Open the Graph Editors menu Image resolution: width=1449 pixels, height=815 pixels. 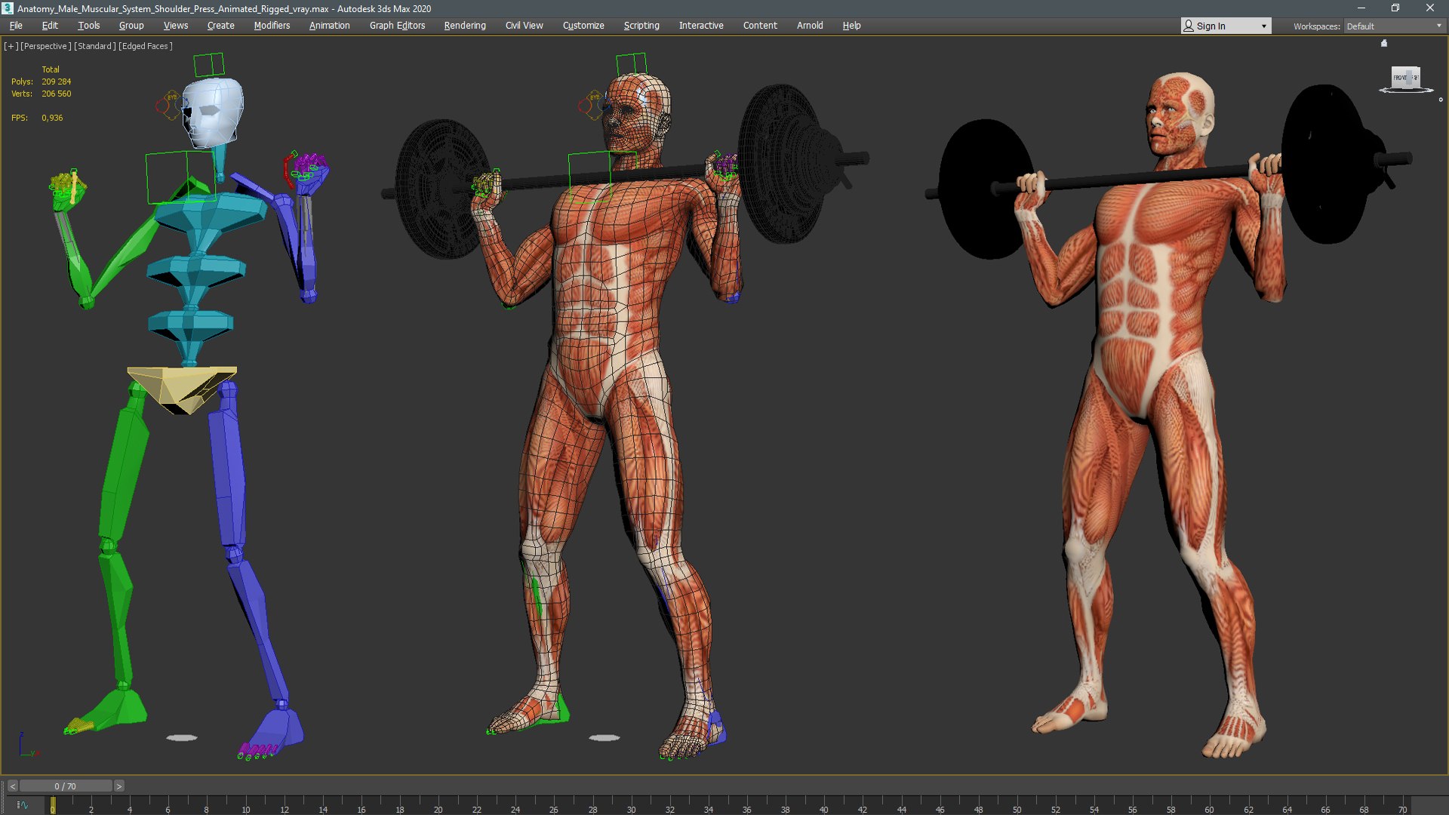coord(398,26)
